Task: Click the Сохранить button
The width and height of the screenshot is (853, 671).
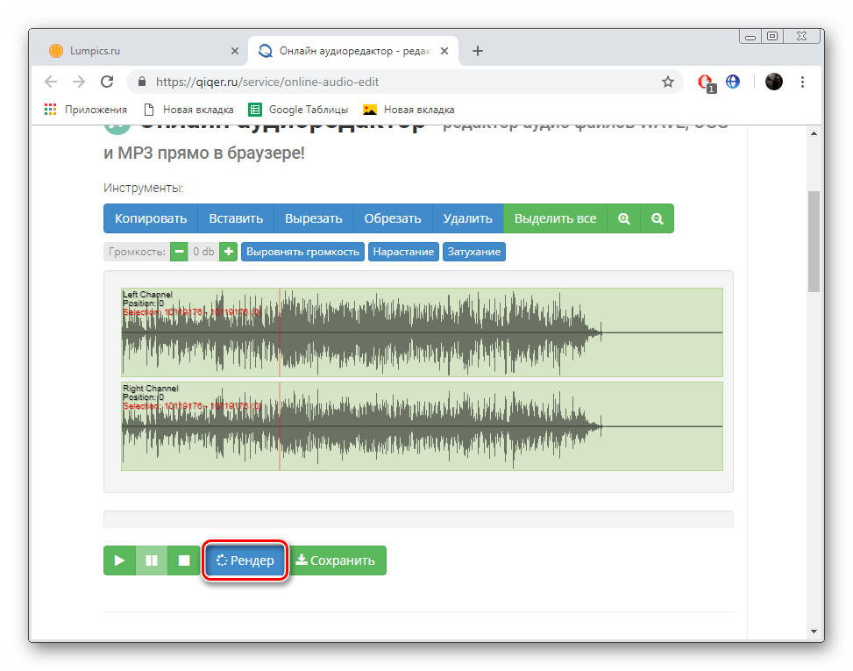Action: coord(337,560)
